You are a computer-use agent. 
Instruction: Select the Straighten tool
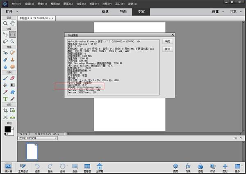pyautogui.click(x=12, y=117)
